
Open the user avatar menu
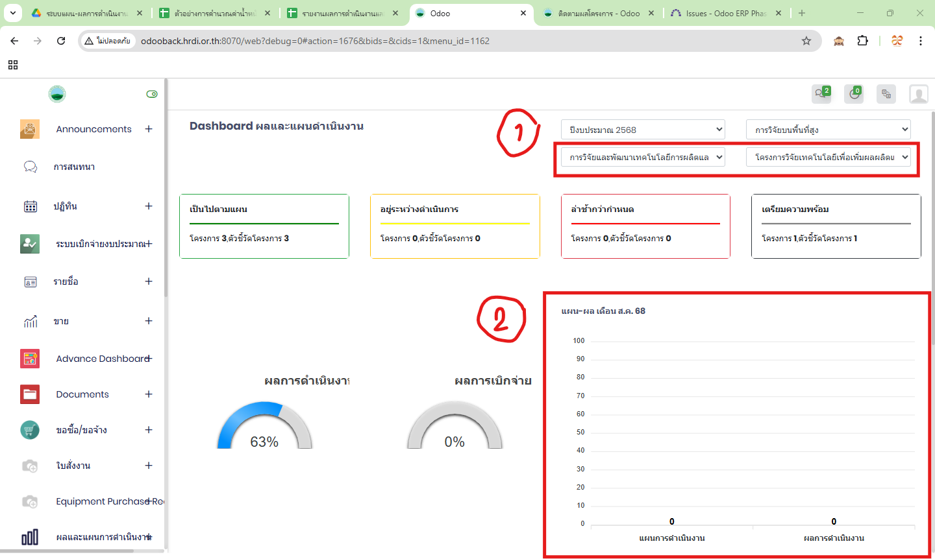pos(918,94)
